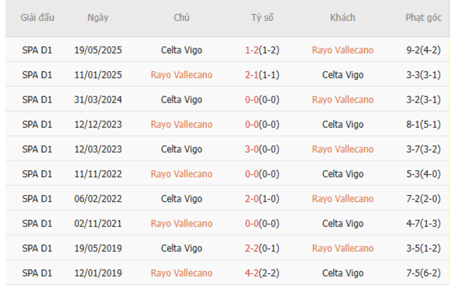
Task: Click the 7-5 corner count on 12/01/2019
Action: (x=415, y=273)
